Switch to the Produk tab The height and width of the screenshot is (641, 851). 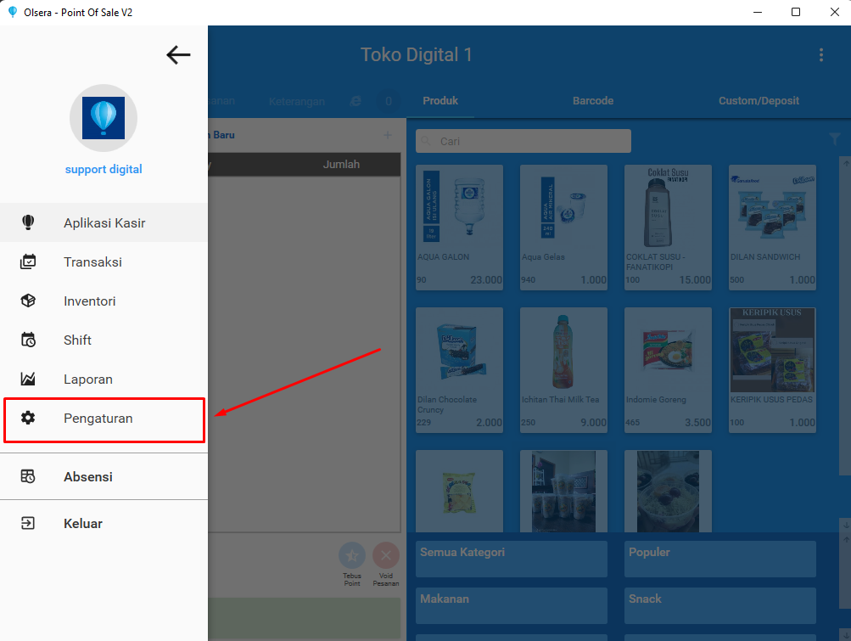(x=440, y=101)
